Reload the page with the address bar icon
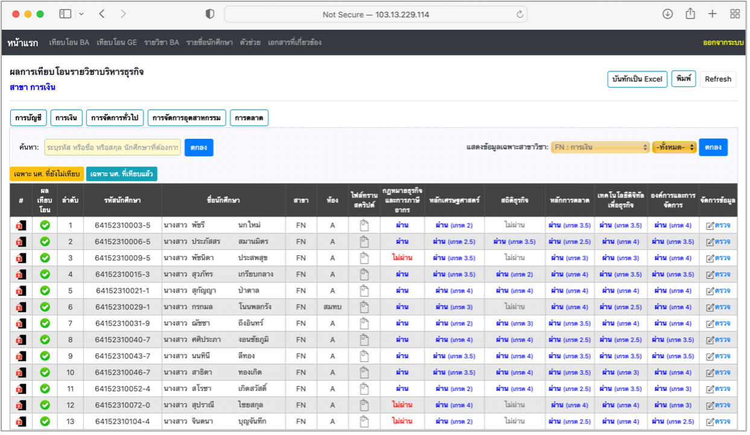 (520, 14)
